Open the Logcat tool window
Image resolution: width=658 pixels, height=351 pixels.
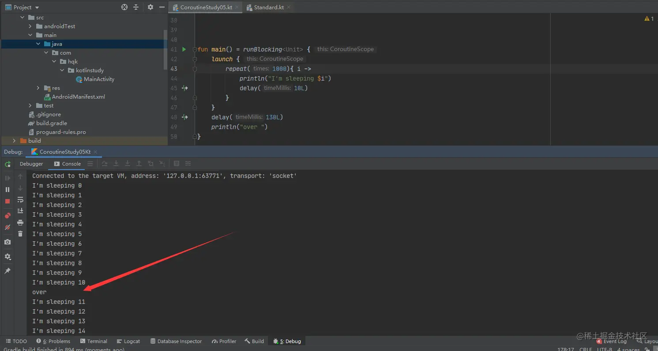coord(128,341)
